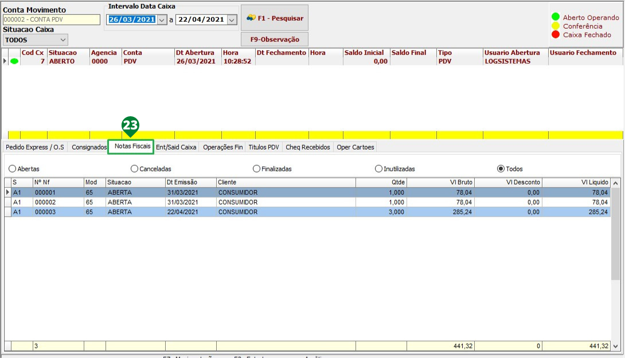
Task: Click the yellow Conferência legend circle
Action: tap(556, 26)
